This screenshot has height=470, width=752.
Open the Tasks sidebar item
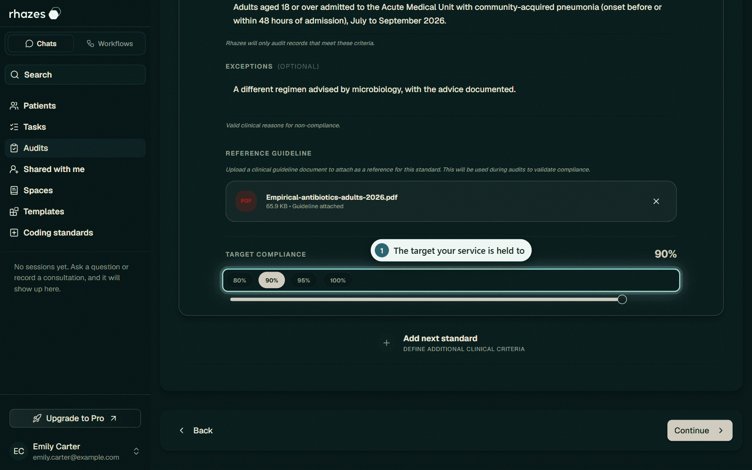tap(75, 127)
